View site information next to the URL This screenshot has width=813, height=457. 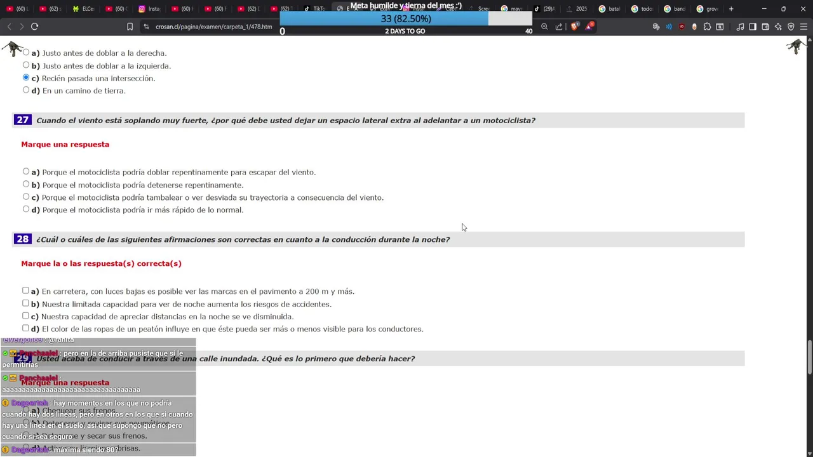point(146,27)
